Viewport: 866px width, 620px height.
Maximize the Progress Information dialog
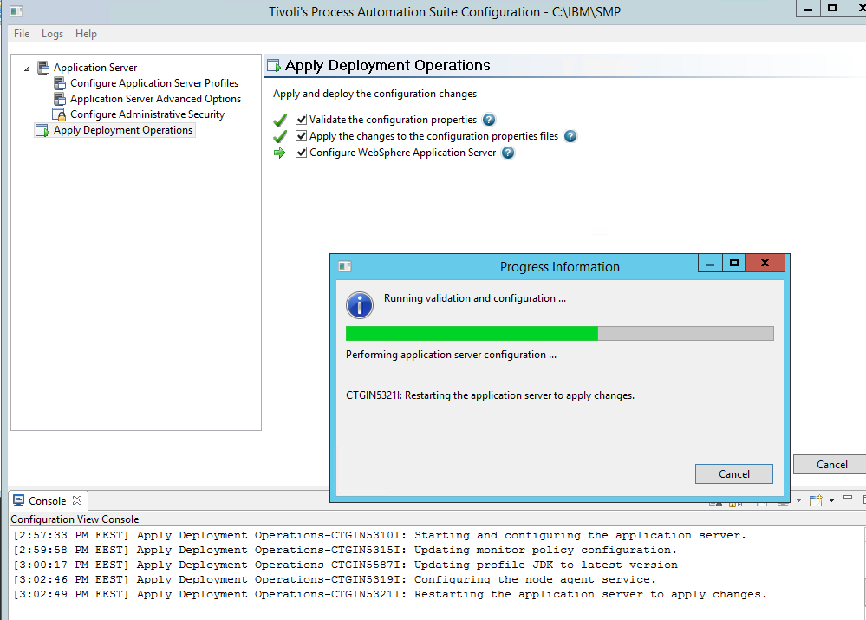(x=734, y=264)
